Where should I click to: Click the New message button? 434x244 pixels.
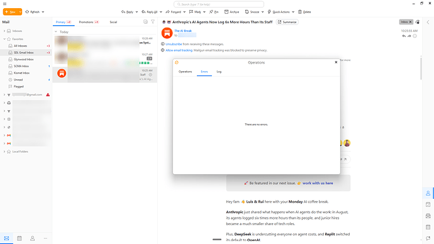[x=11, y=12]
